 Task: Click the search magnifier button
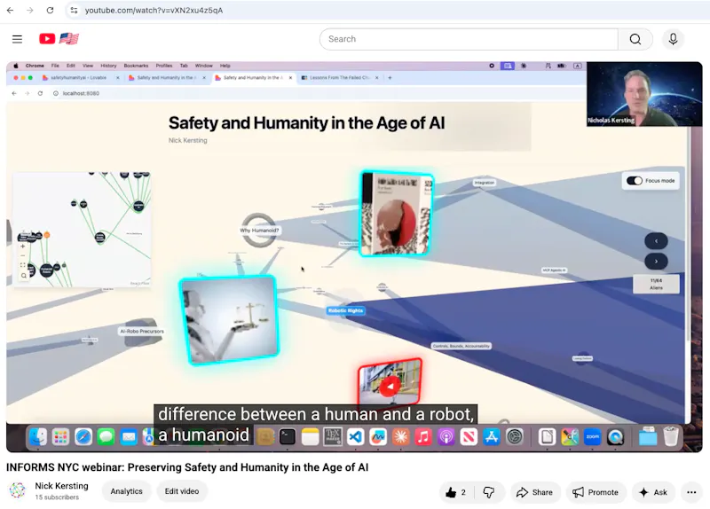[635, 39]
